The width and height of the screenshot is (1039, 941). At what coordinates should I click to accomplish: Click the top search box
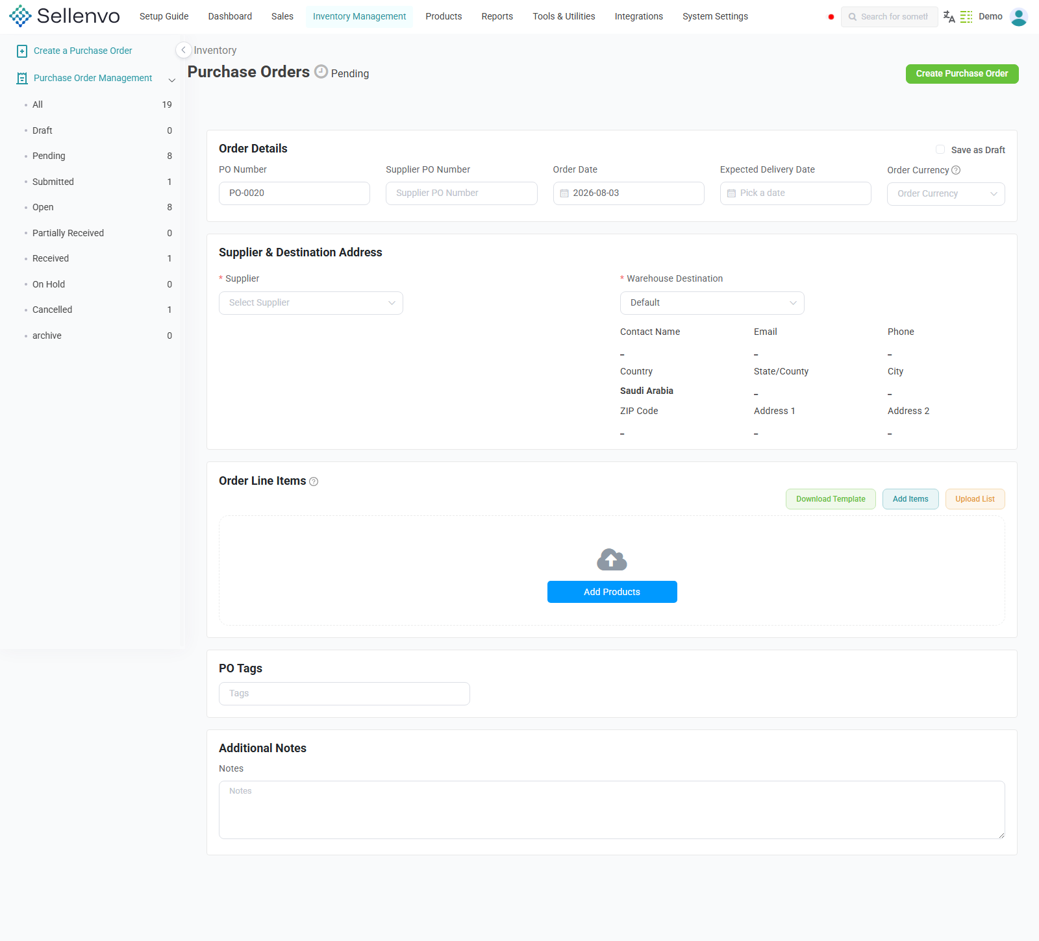tap(890, 17)
